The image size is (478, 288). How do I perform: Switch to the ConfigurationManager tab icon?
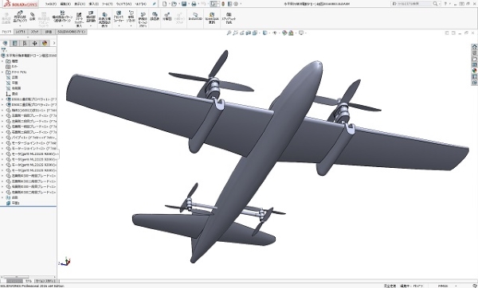25,43
